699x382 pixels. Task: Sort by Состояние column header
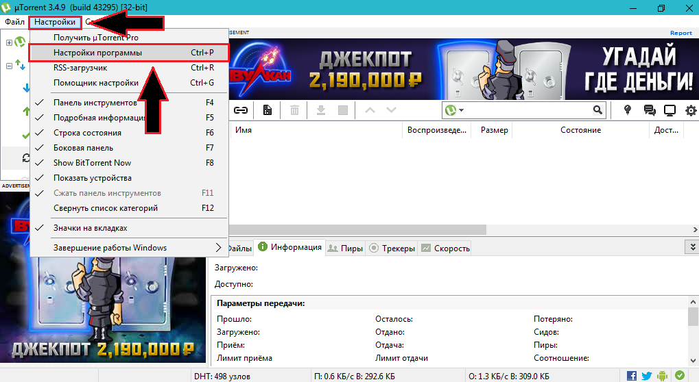click(x=580, y=130)
